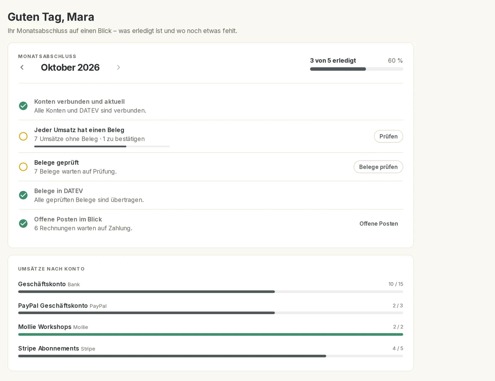Click the text 6 Rechnungen warten auf Zahlung.
The width and height of the screenshot is (495, 381).
[83, 228]
